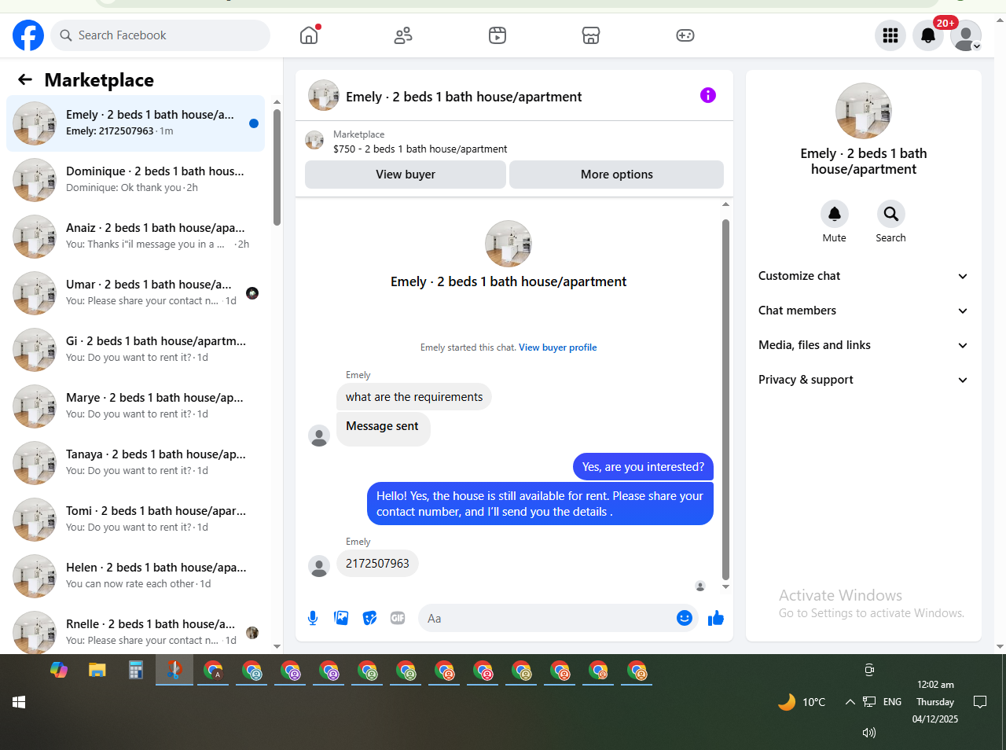Open the Tomi conversation
The width and height of the screenshot is (1006, 750).
pyautogui.click(x=135, y=520)
